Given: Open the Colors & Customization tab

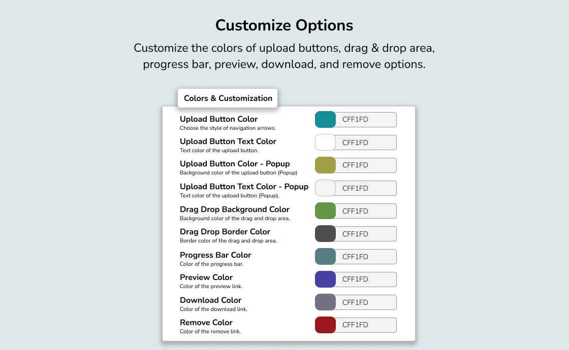Looking at the screenshot, I should point(228,98).
